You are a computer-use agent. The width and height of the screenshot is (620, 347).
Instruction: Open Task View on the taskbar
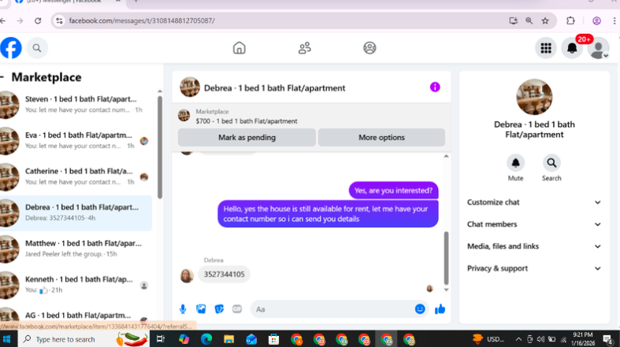[x=161, y=339]
